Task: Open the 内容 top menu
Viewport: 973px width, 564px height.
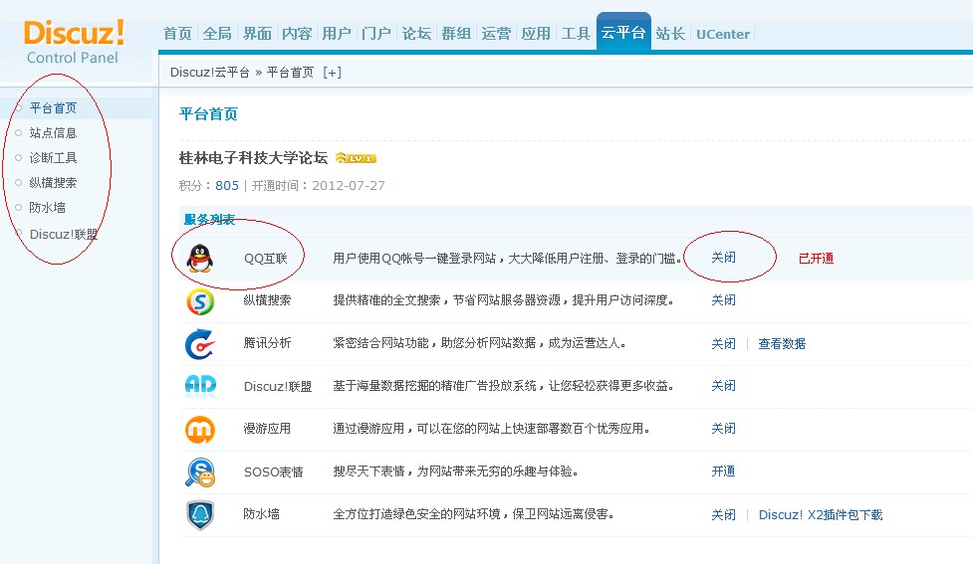Action: 297,34
